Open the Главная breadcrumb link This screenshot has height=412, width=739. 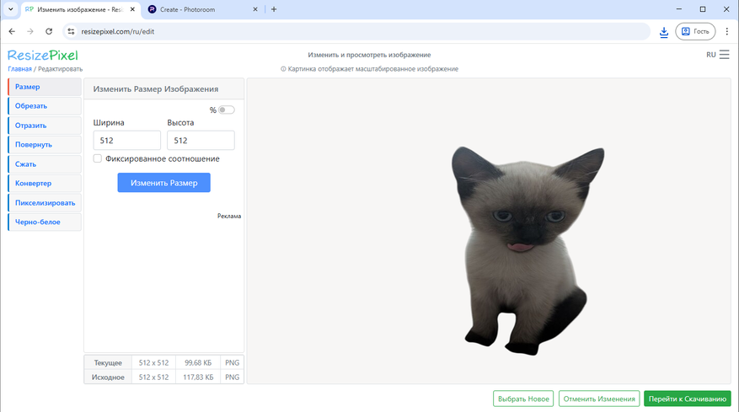coord(19,69)
